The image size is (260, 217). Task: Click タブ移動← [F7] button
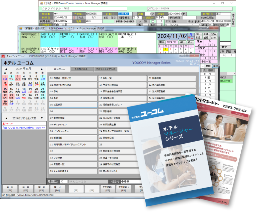(108, 189)
